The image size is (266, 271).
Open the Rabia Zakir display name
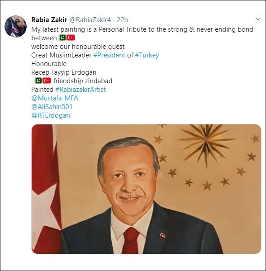tap(49, 20)
